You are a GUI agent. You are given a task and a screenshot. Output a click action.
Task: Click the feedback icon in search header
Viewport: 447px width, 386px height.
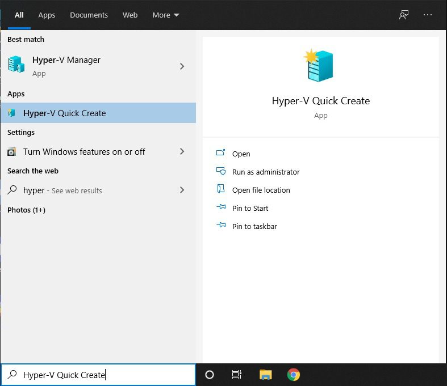[404, 15]
